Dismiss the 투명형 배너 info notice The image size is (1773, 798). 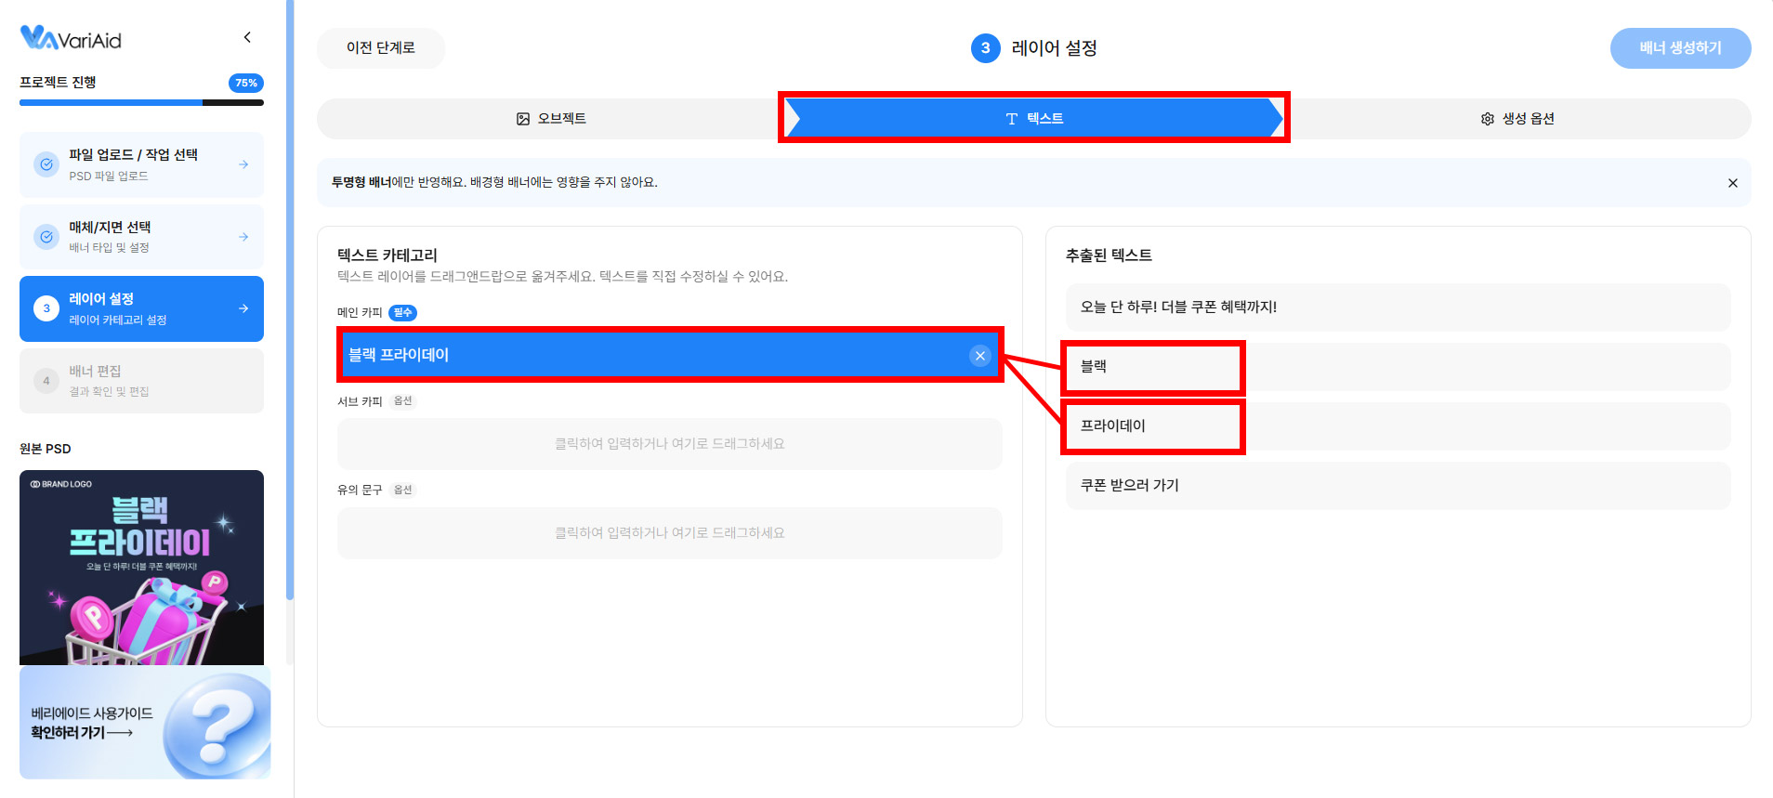coord(1732,183)
